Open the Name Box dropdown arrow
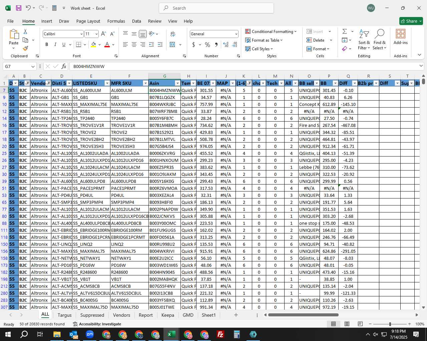 [33, 66]
